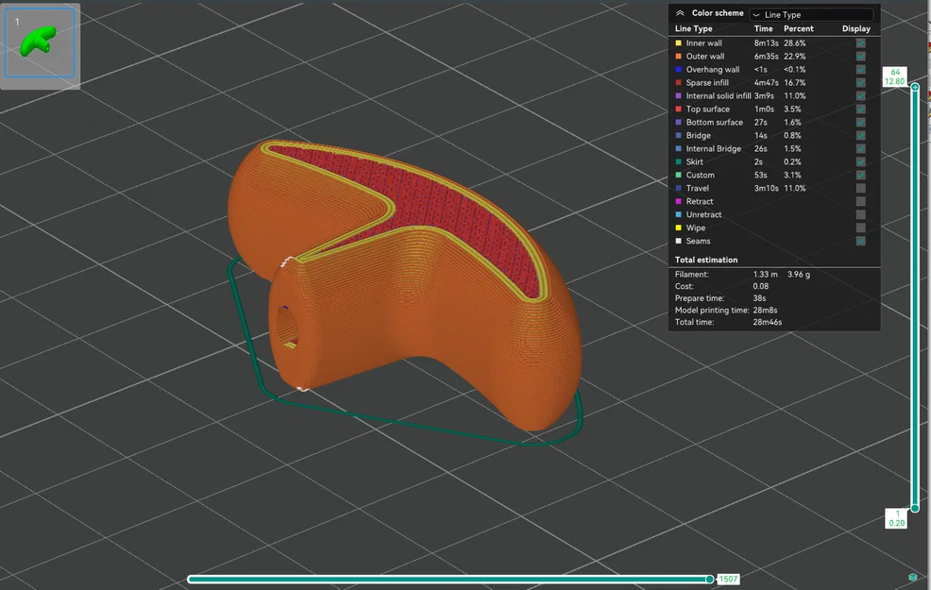The width and height of the screenshot is (931, 590).
Task: Toggle Custom display checkbox
Action: point(860,175)
